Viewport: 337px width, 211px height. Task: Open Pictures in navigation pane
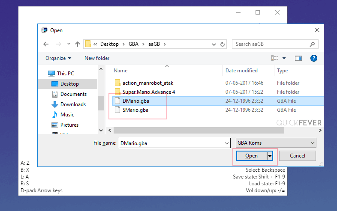coord(65,125)
